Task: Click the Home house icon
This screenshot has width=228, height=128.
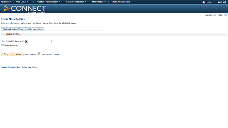Action: 203,2
